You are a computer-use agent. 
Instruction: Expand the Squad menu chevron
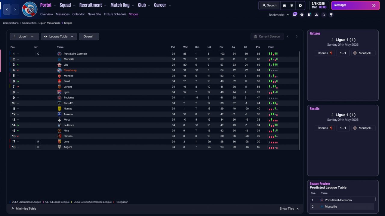pyautogui.click(x=74, y=5)
